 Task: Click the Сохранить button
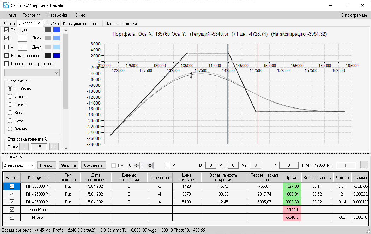pos(94,165)
